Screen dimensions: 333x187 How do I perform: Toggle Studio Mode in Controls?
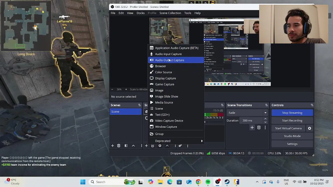click(x=292, y=136)
